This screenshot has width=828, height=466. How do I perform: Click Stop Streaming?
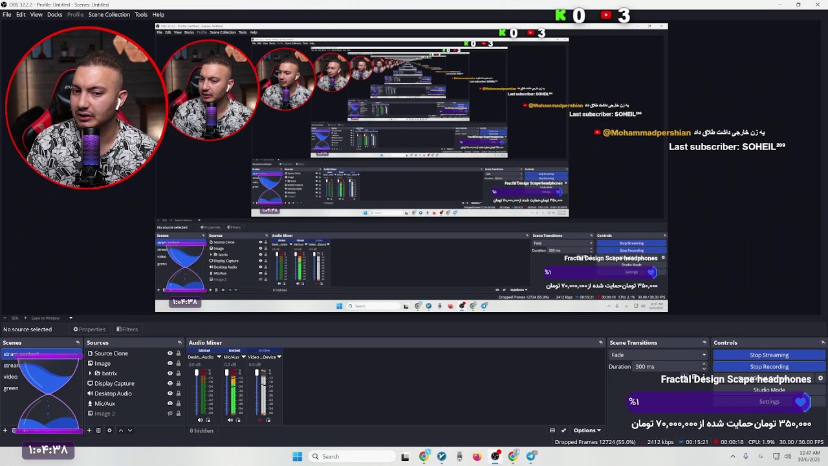(769, 355)
